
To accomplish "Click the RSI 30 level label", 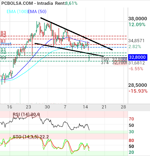I will [131, 132].
